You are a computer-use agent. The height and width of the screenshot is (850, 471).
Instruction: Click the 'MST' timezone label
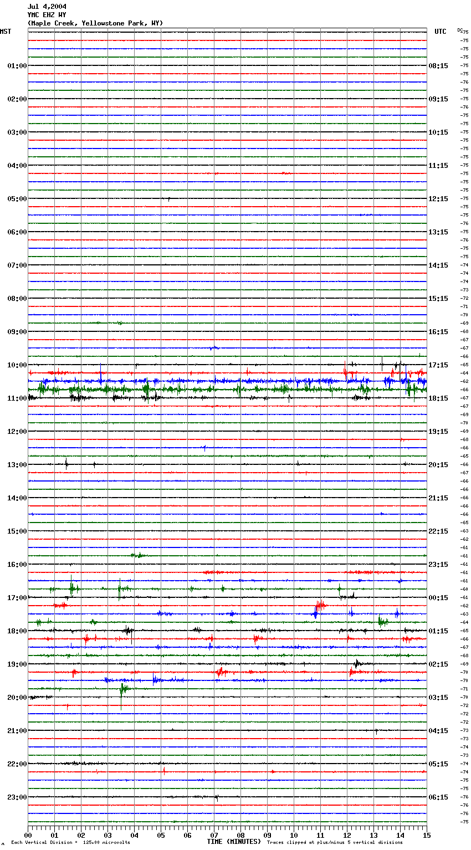tap(6, 32)
